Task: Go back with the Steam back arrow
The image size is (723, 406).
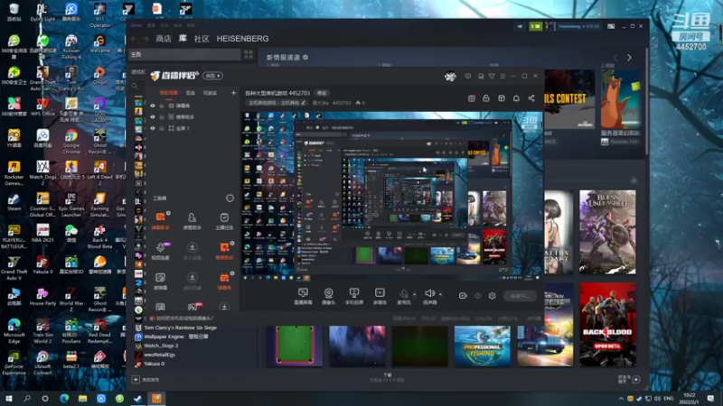Action: tap(134, 39)
